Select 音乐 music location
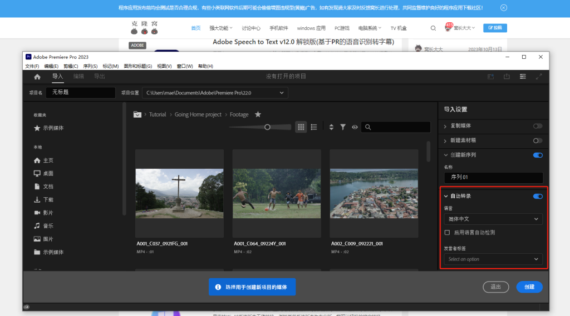Screen dimensions: 570x316 pyautogui.click(x=43, y=225)
